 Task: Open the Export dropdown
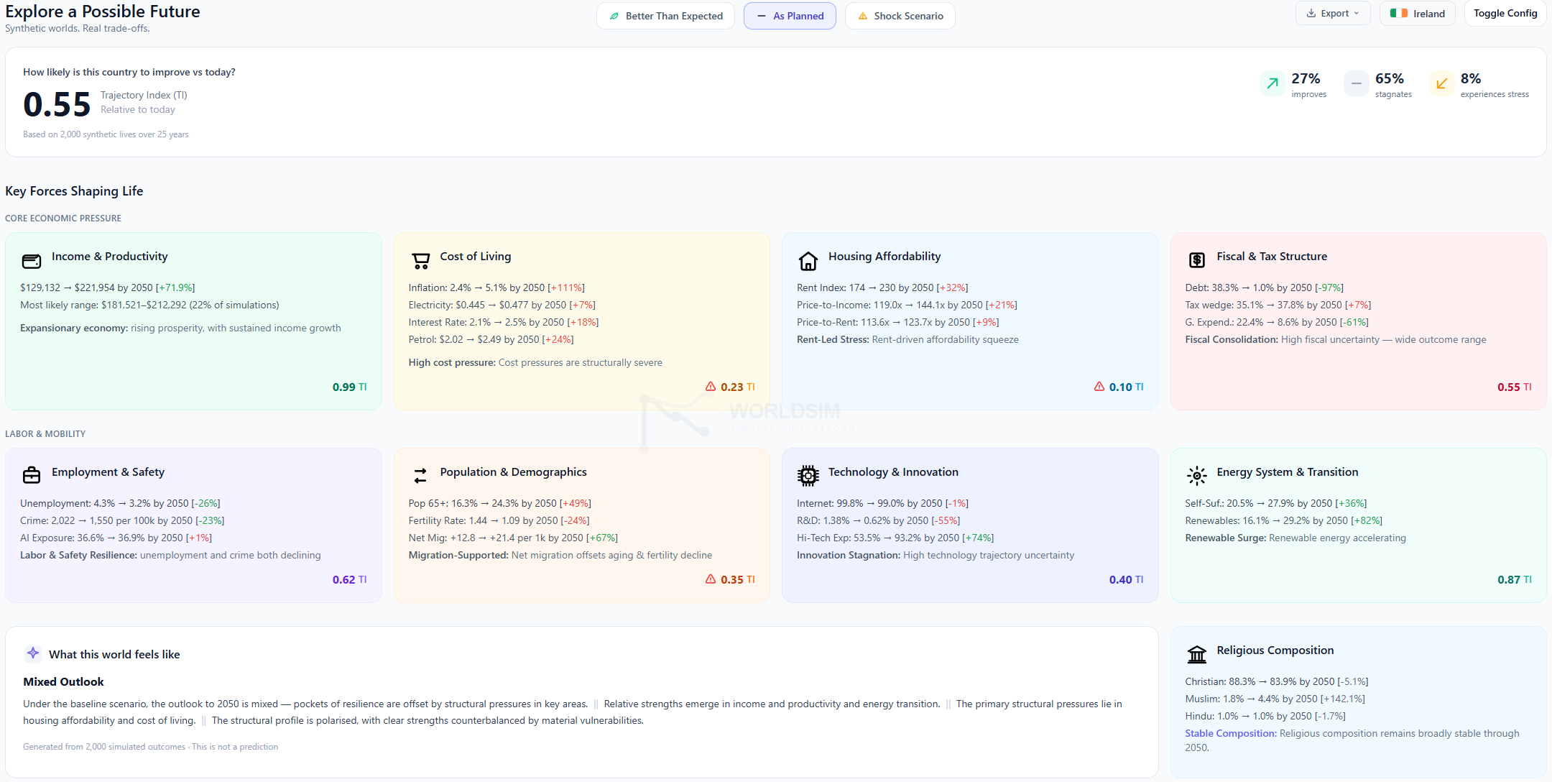pyautogui.click(x=1333, y=13)
